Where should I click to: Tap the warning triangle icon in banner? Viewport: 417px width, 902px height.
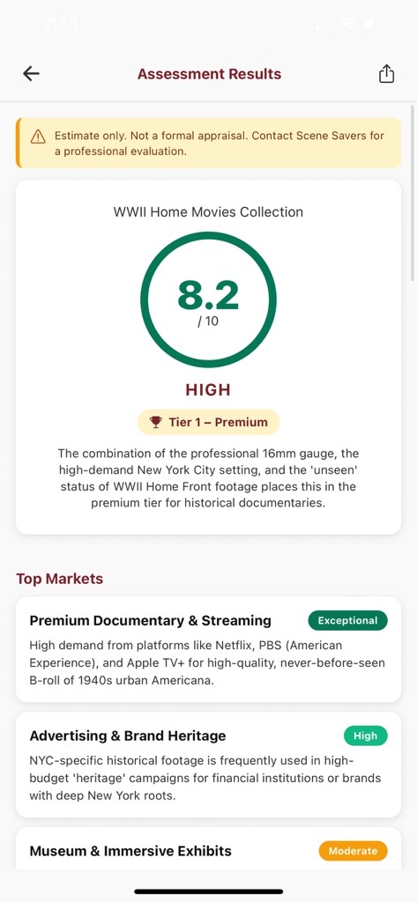click(38, 137)
